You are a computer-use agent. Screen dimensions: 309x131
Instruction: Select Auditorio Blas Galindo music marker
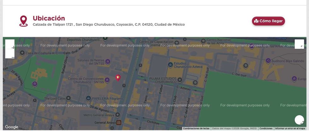coord(268,60)
